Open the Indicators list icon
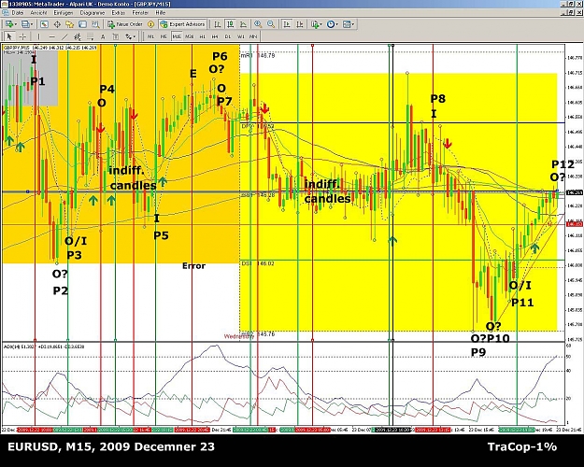This screenshot has height=467, width=584. 315,24
